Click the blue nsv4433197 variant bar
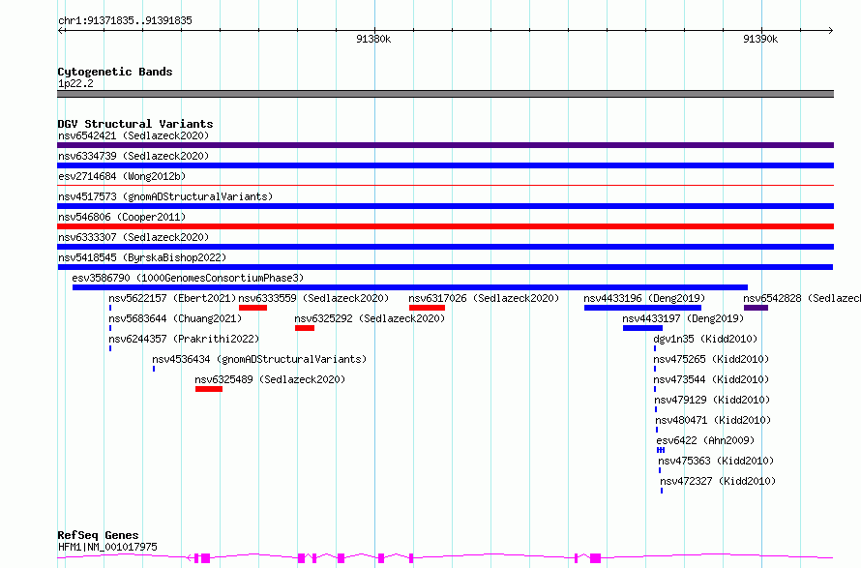The image size is (861, 568). pyautogui.click(x=643, y=328)
